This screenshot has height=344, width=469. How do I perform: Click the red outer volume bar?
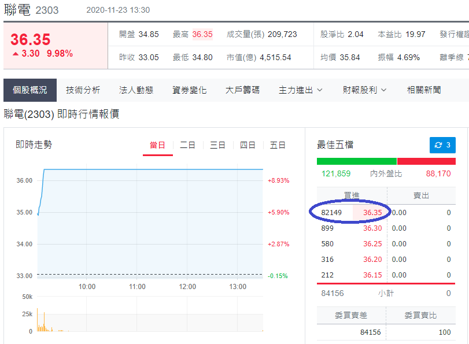click(426, 161)
